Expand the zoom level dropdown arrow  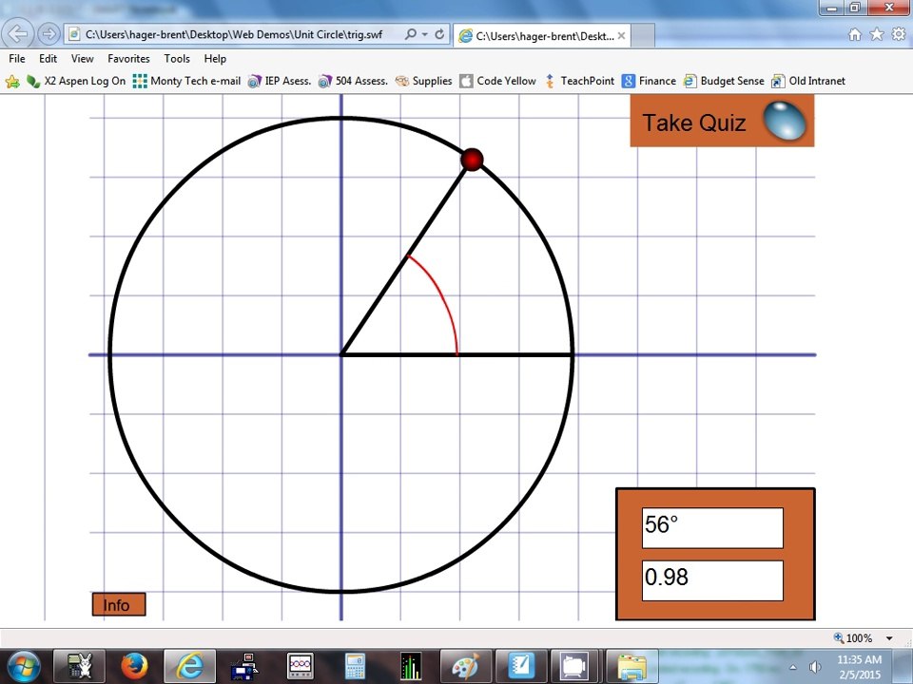click(x=889, y=638)
